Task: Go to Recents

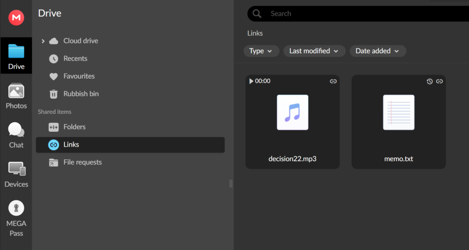Action: click(x=75, y=59)
